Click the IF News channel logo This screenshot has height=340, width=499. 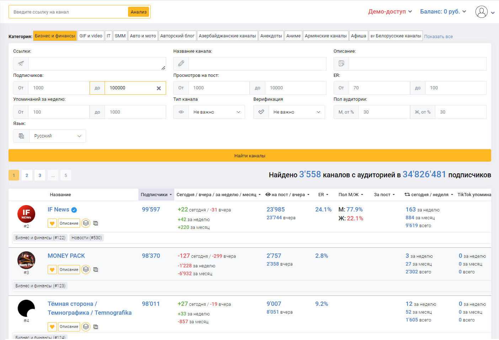[26, 214]
